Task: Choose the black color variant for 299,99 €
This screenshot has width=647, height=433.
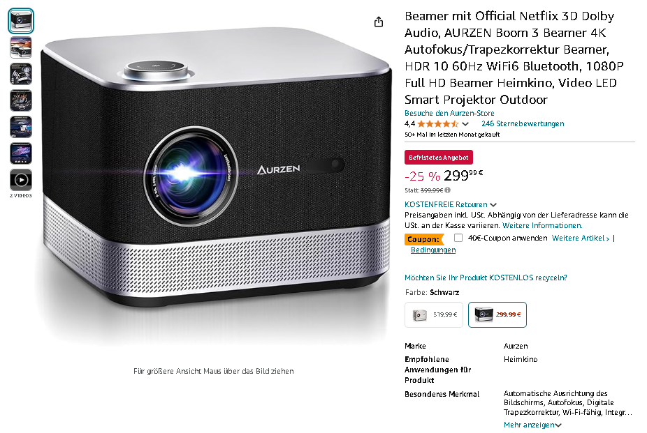Action: (497, 315)
